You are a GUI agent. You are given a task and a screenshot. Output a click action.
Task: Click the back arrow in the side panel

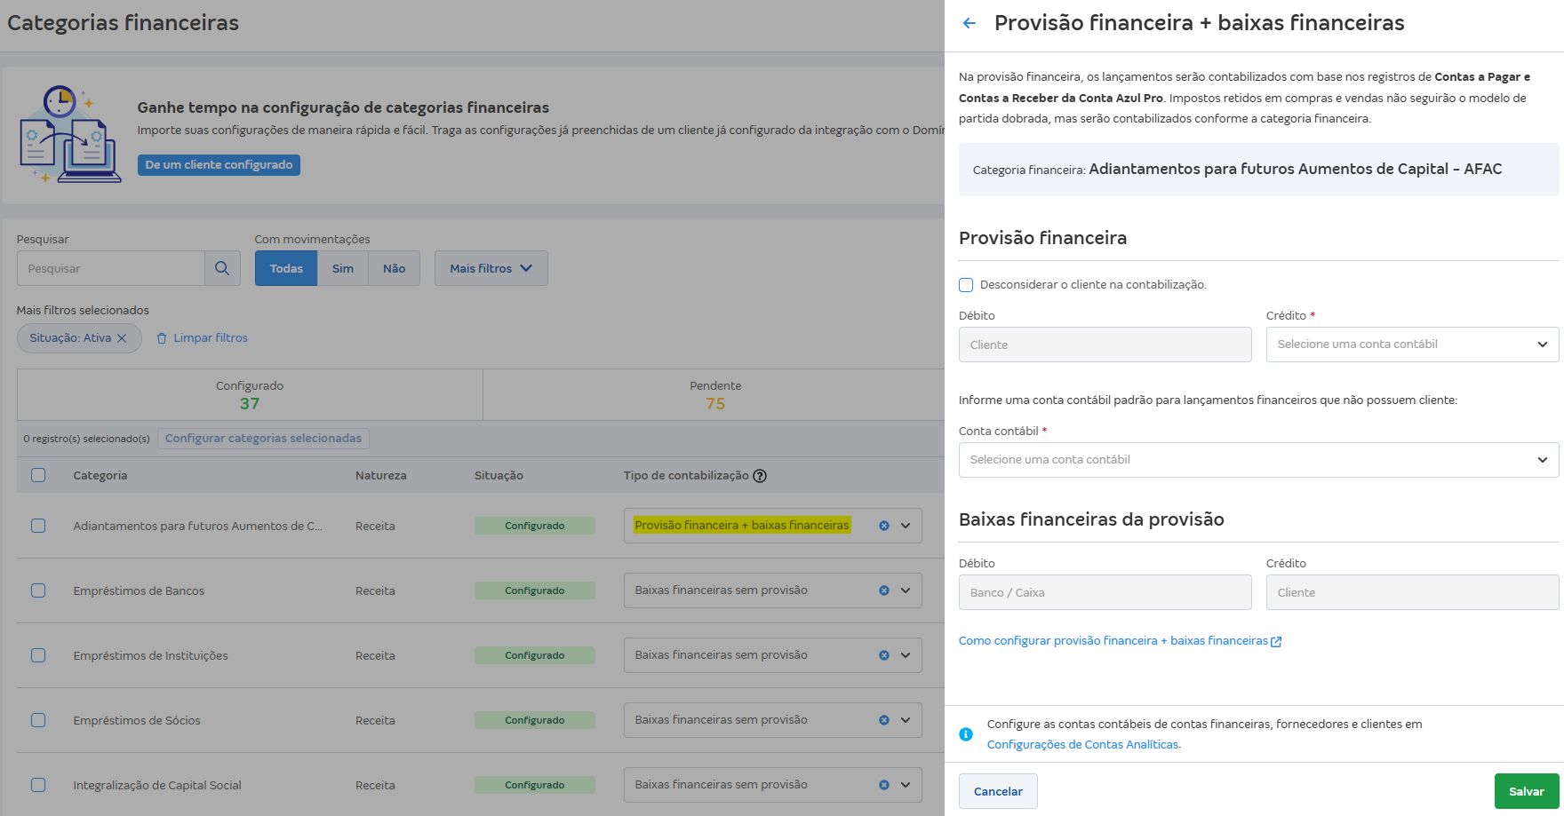point(967,23)
